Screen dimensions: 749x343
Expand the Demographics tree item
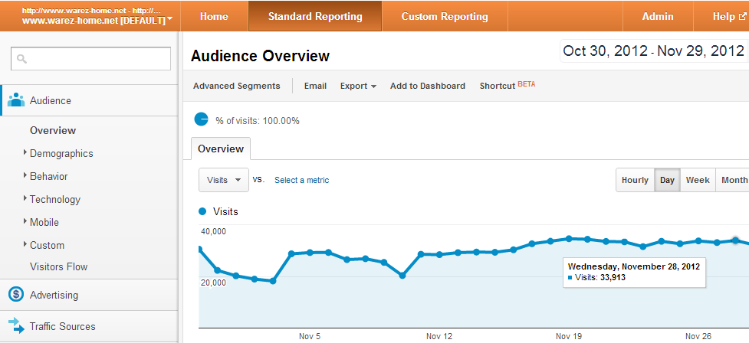25,153
